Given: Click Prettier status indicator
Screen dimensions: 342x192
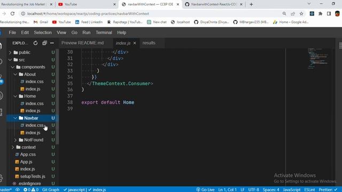Looking at the screenshot, I should click(x=328, y=190).
